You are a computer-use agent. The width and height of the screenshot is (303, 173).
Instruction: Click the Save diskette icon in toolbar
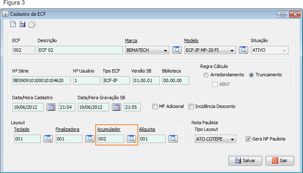22,25
